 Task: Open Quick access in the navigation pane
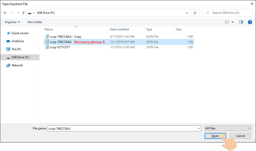20,33
